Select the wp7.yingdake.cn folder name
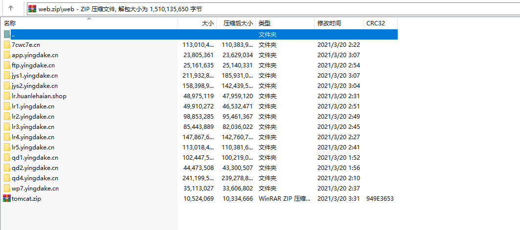Screen dimensions: 520x230 35,188
